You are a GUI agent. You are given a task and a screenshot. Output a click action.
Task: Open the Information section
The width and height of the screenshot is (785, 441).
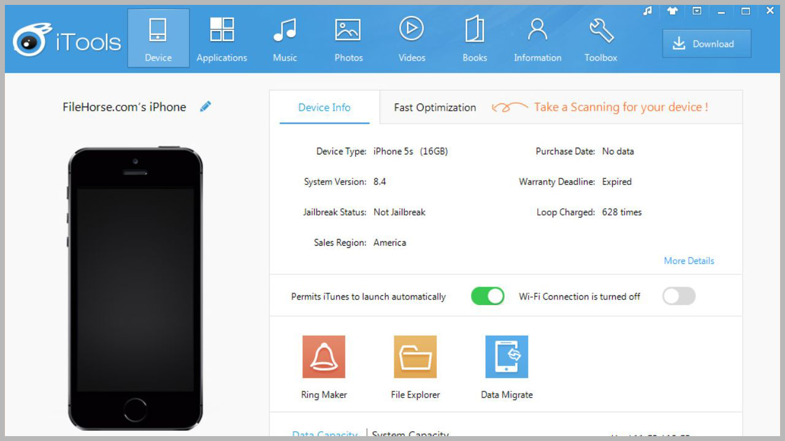click(x=537, y=38)
